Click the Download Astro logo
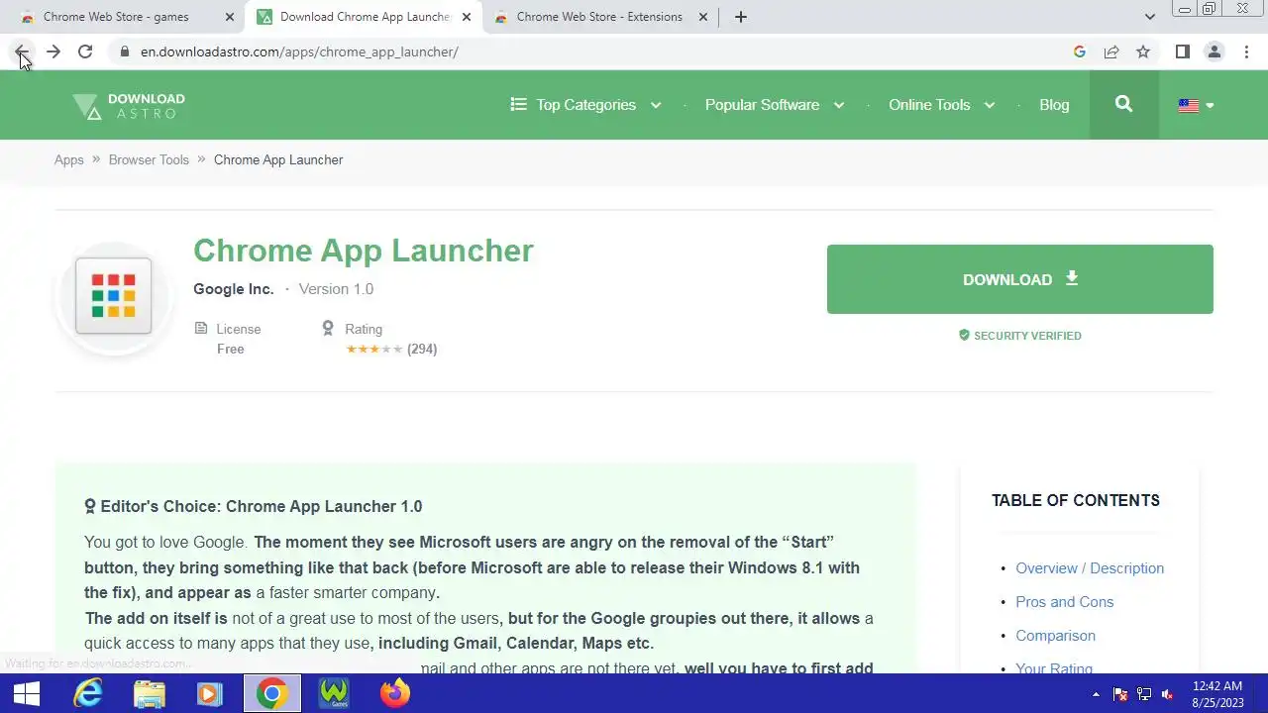Screen dimensions: 1268x713 [x=129, y=105]
